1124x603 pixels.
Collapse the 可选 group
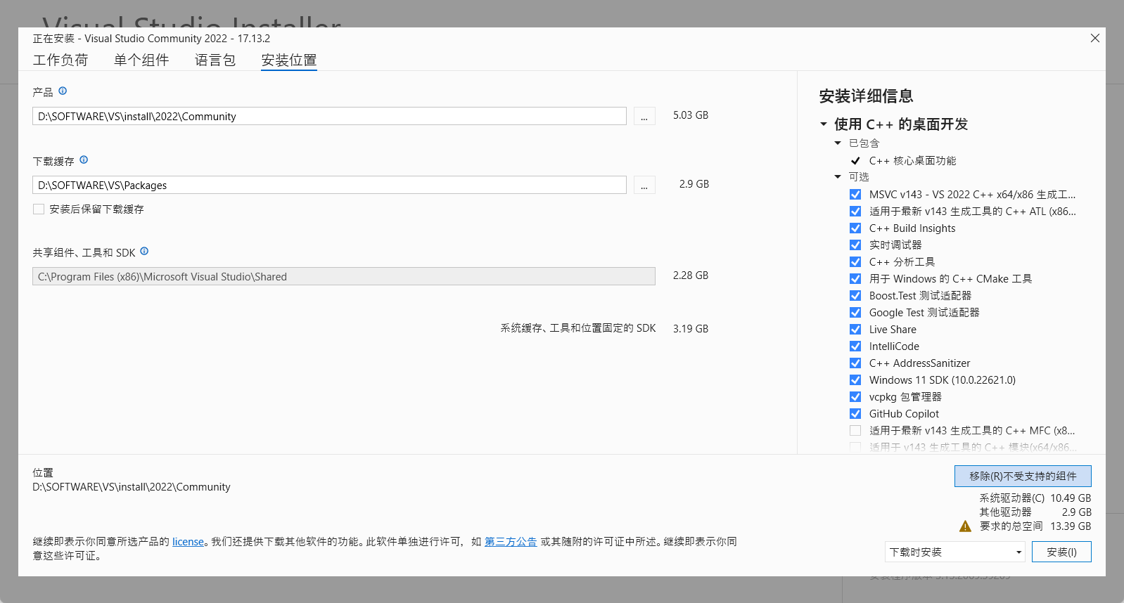coord(838,177)
